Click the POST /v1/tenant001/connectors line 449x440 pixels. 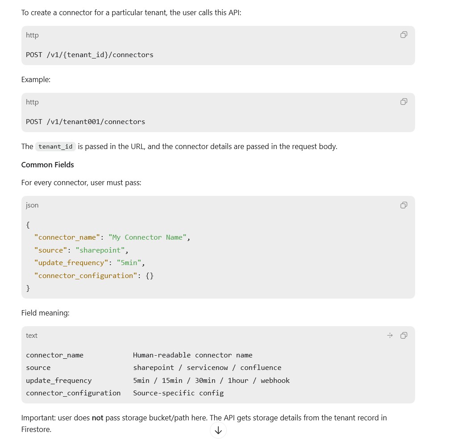click(85, 122)
